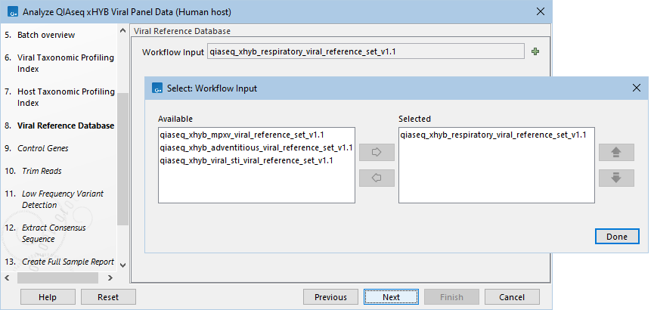Pick the viral_sti reference set entry
This screenshot has height=310, width=654.
point(246,160)
